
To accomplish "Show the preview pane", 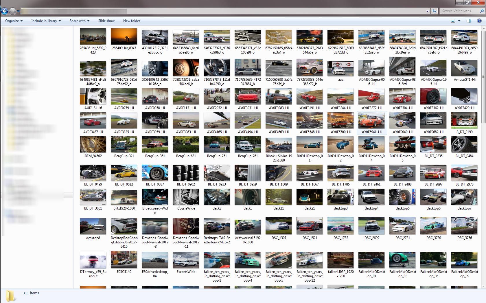I will pyautogui.click(x=469, y=21).
